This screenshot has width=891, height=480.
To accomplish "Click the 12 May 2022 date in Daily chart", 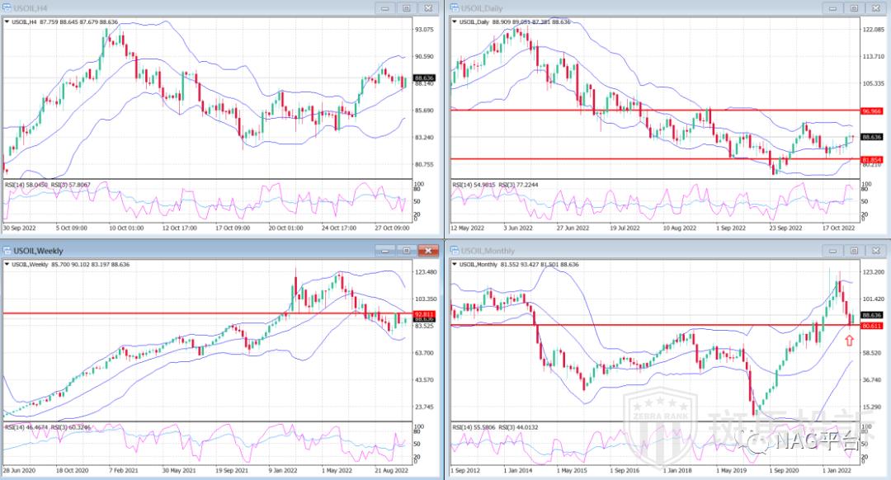I will tap(467, 228).
